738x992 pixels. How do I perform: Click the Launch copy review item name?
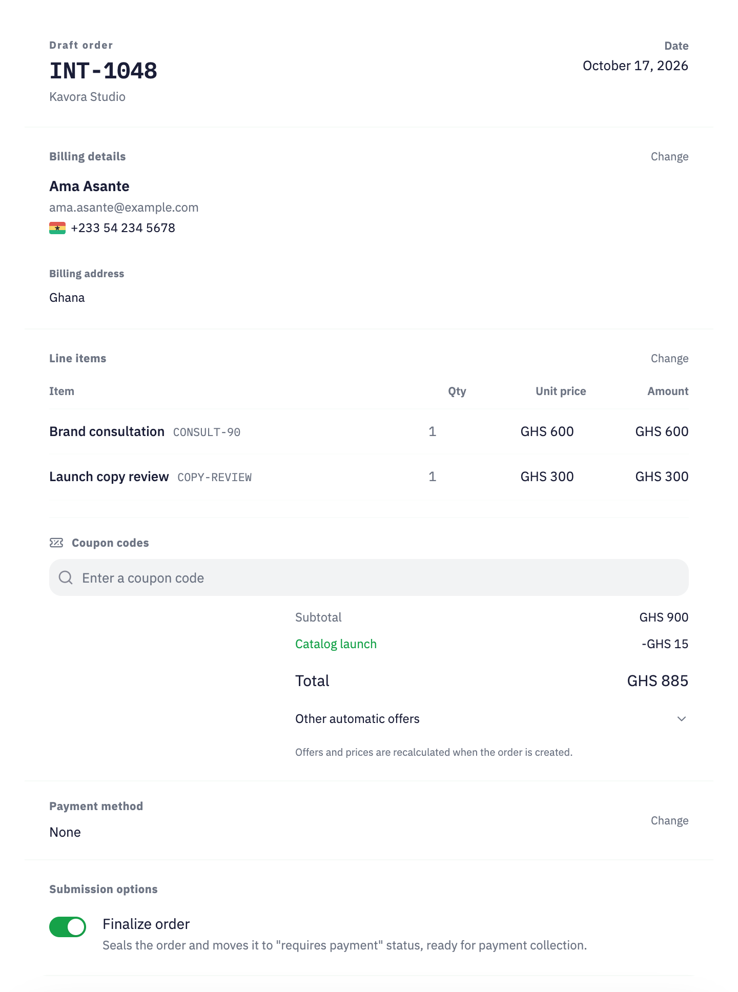coord(109,477)
